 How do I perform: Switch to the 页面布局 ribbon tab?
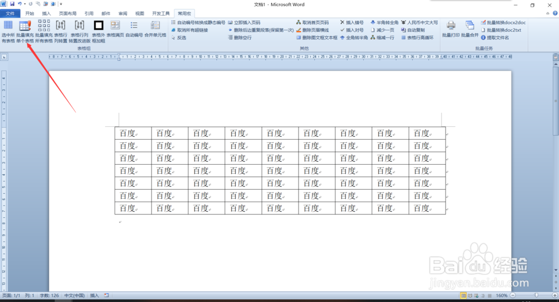[x=68, y=13]
